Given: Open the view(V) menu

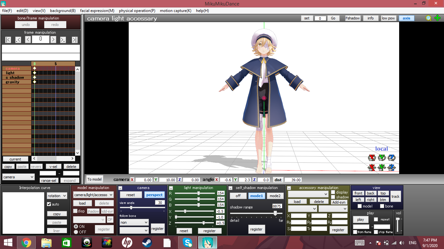Looking at the screenshot, I should coord(39,11).
